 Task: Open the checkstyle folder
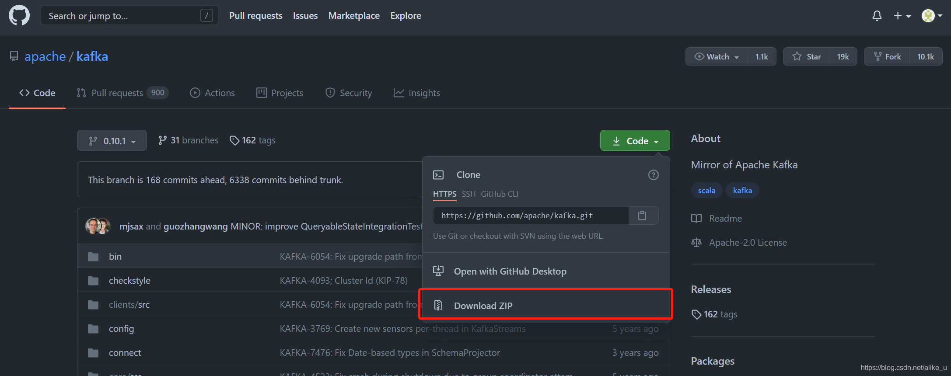point(129,281)
